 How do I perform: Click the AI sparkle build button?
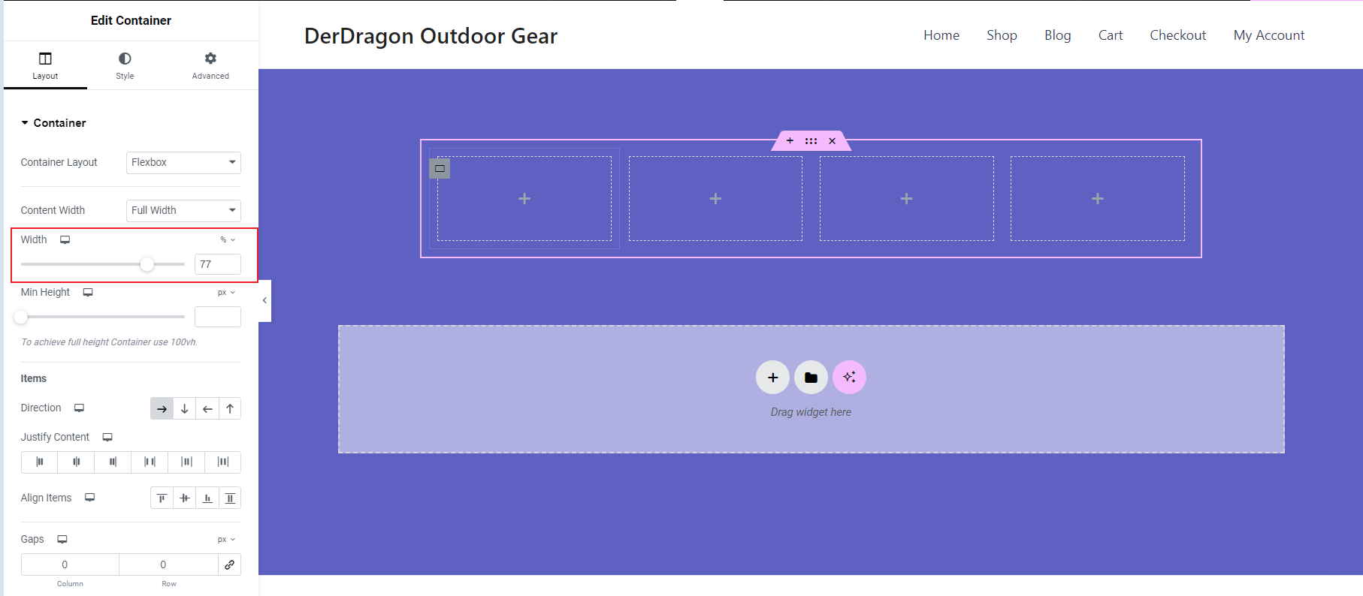click(x=849, y=377)
